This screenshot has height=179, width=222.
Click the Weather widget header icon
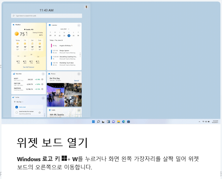point(14,25)
